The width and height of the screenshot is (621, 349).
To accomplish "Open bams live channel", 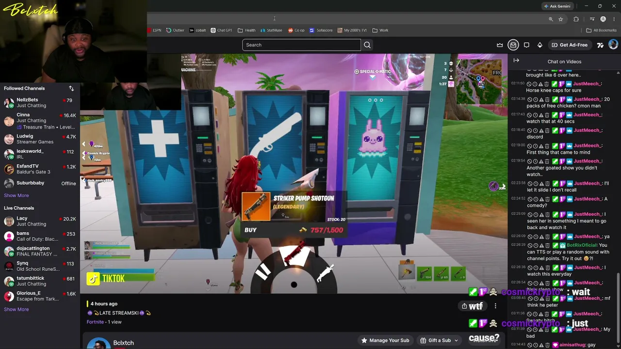I will (40, 236).
